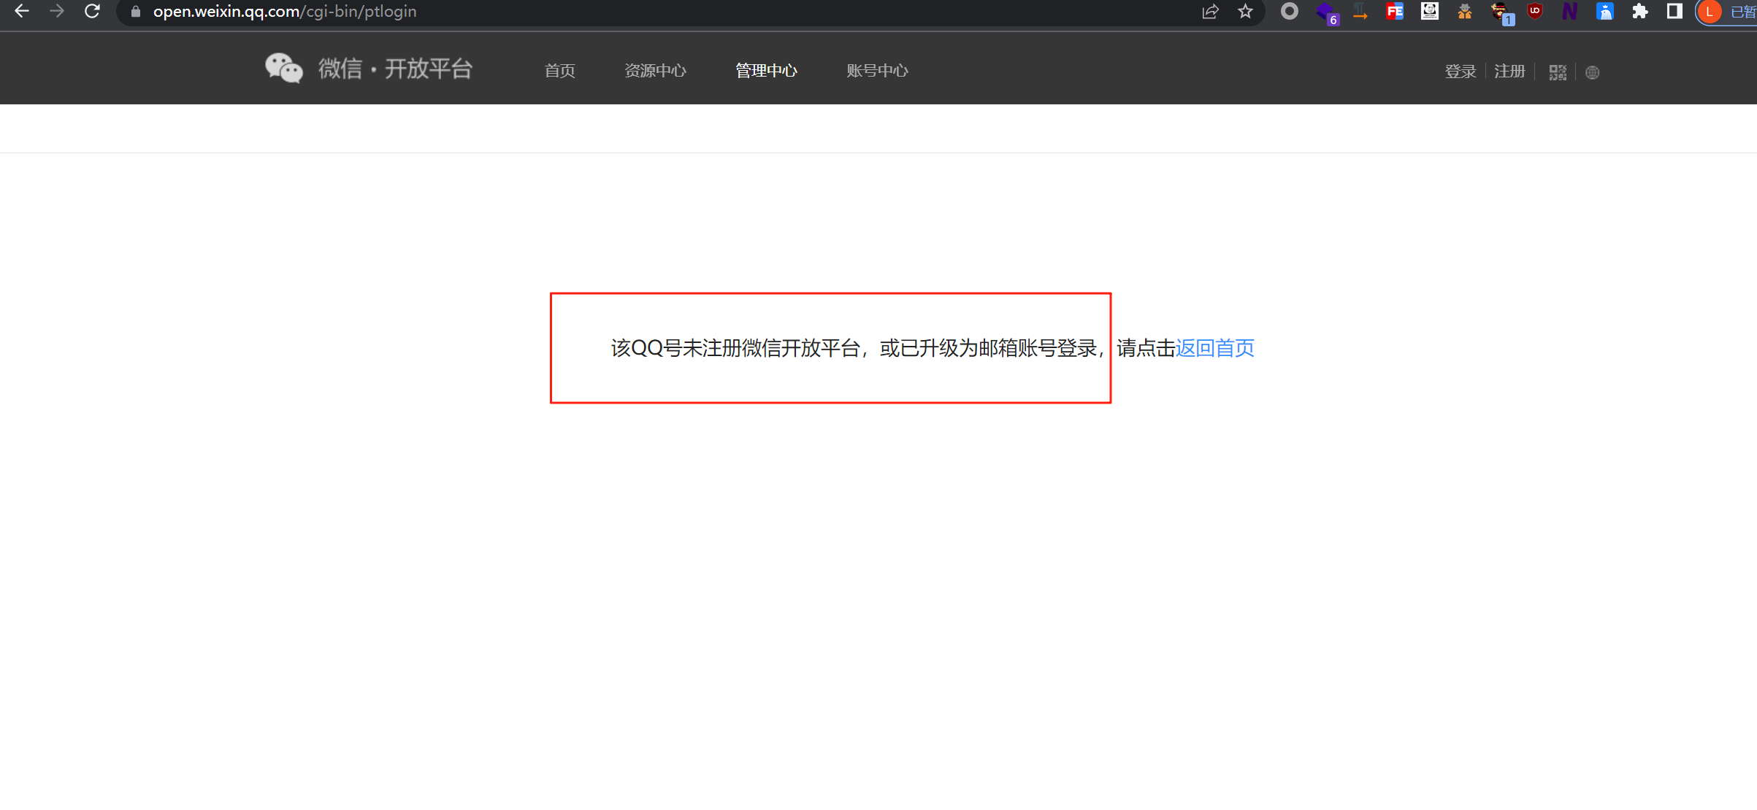Bookmark this page with star icon
This screenshot has width=1757, height=810.
pos(1246,12)
